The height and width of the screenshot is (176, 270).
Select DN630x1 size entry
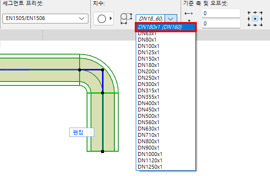(166, 129)
